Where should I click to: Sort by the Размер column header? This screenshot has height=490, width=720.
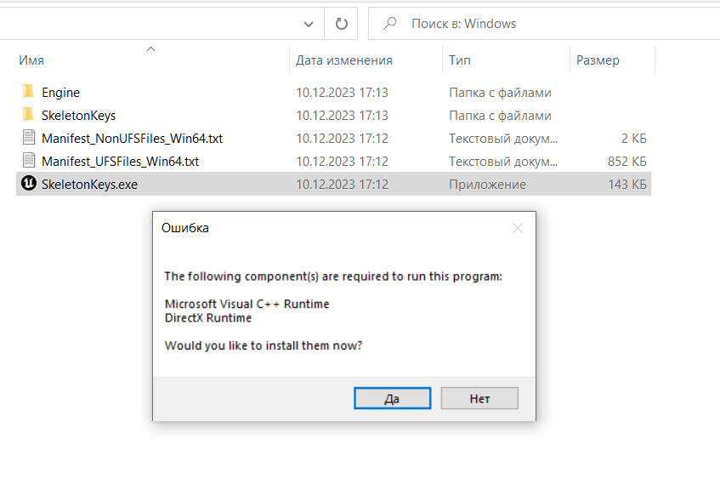(598, 60)
